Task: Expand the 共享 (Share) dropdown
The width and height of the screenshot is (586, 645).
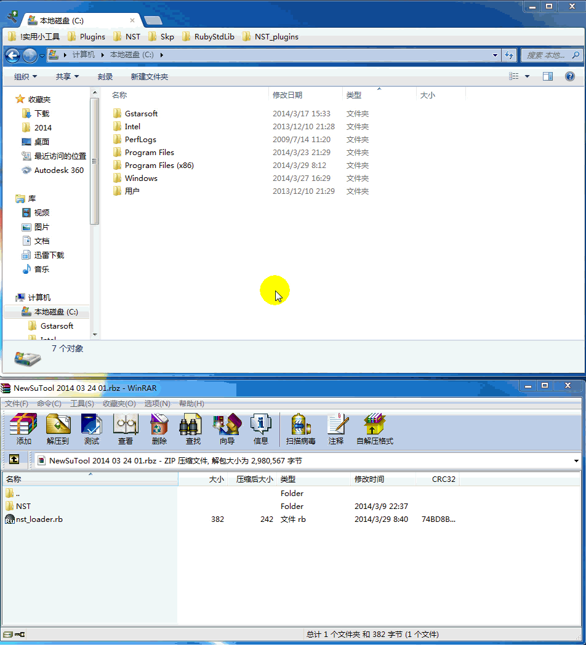Action: click(67, 76)
